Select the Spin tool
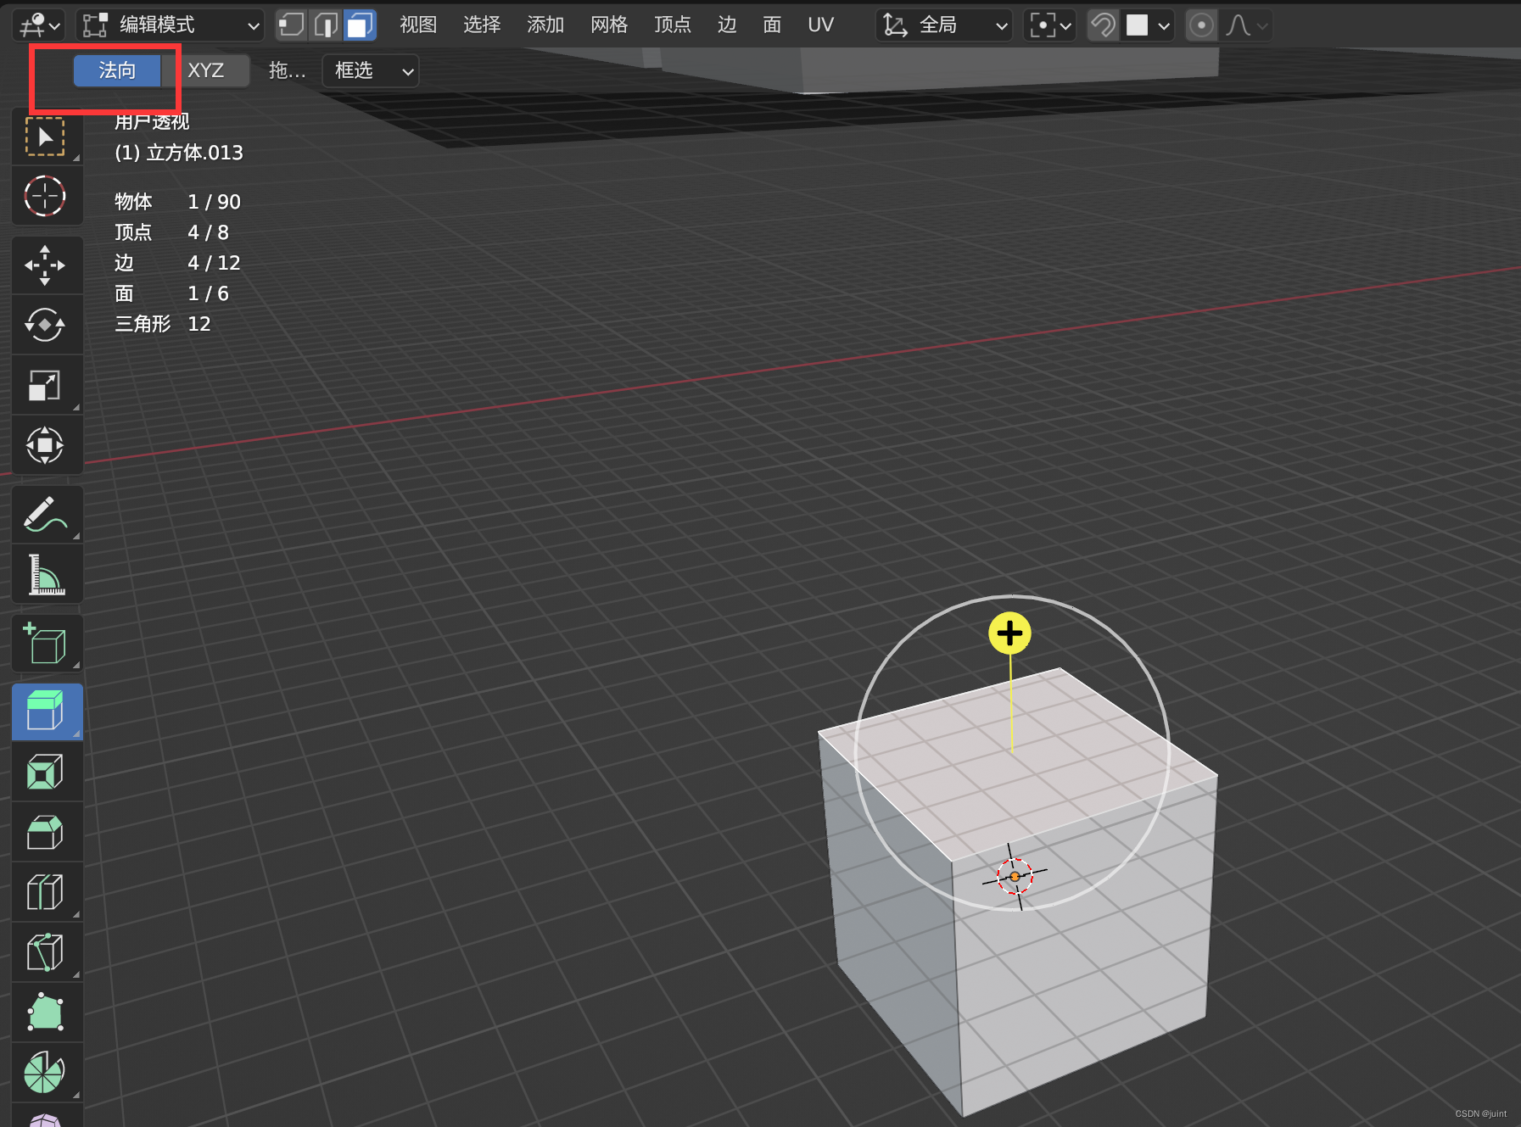The width and height of the screenshot is (1521, 1127). 46,1073
